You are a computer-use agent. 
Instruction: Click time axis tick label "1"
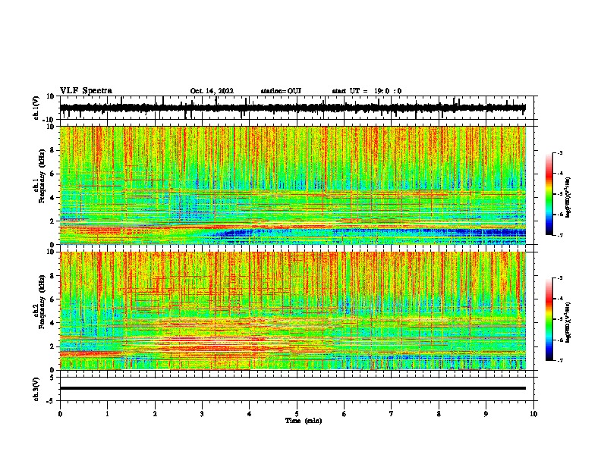coord(108,414)
